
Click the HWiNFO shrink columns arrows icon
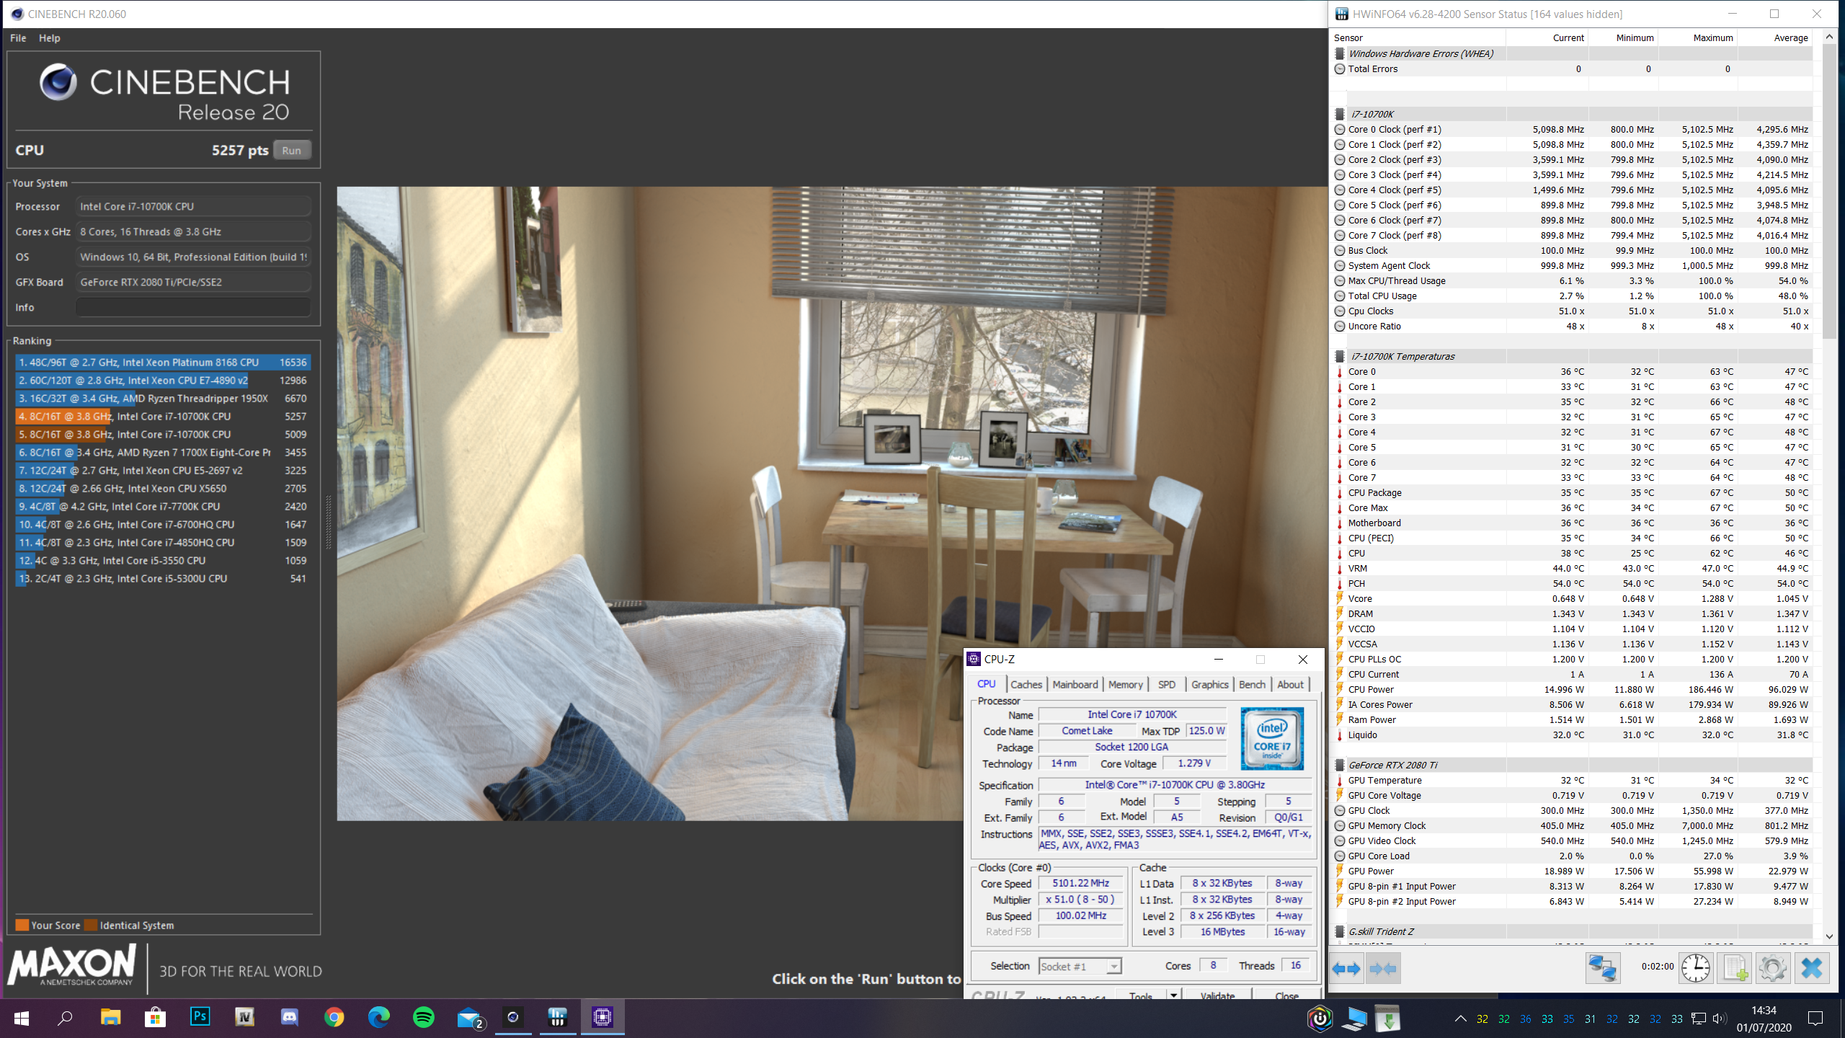click(1382, 968)
